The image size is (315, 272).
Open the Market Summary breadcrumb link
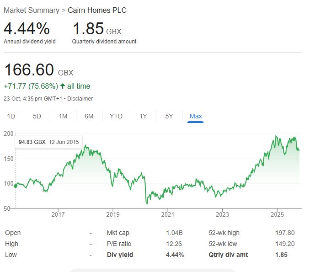click(x=32, y=10)
